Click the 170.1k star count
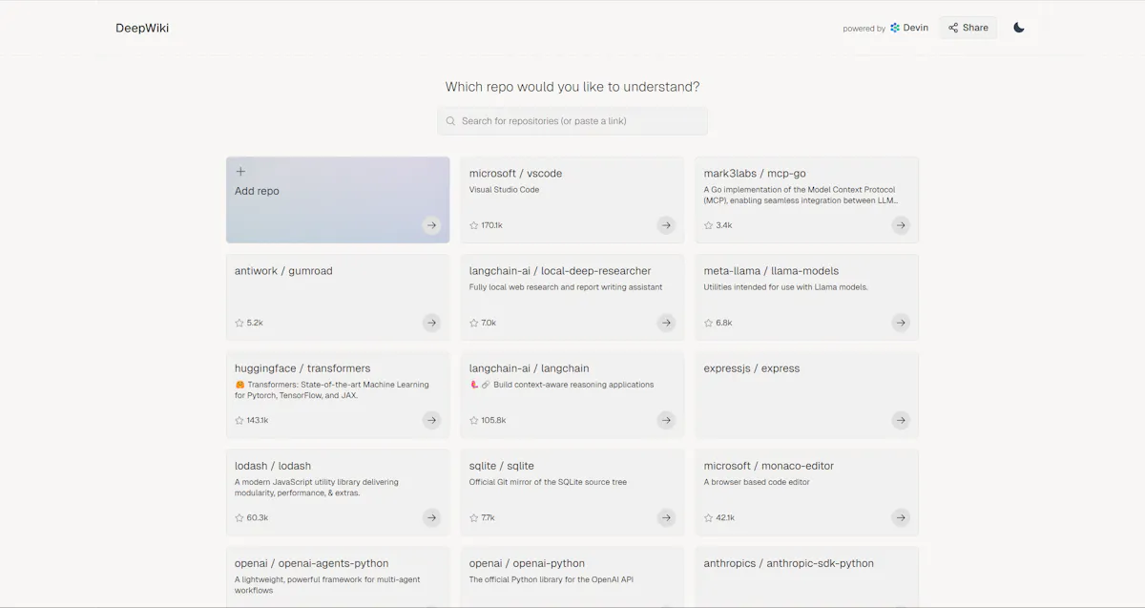Screen dimensions: 1145x608 [492, 225]
